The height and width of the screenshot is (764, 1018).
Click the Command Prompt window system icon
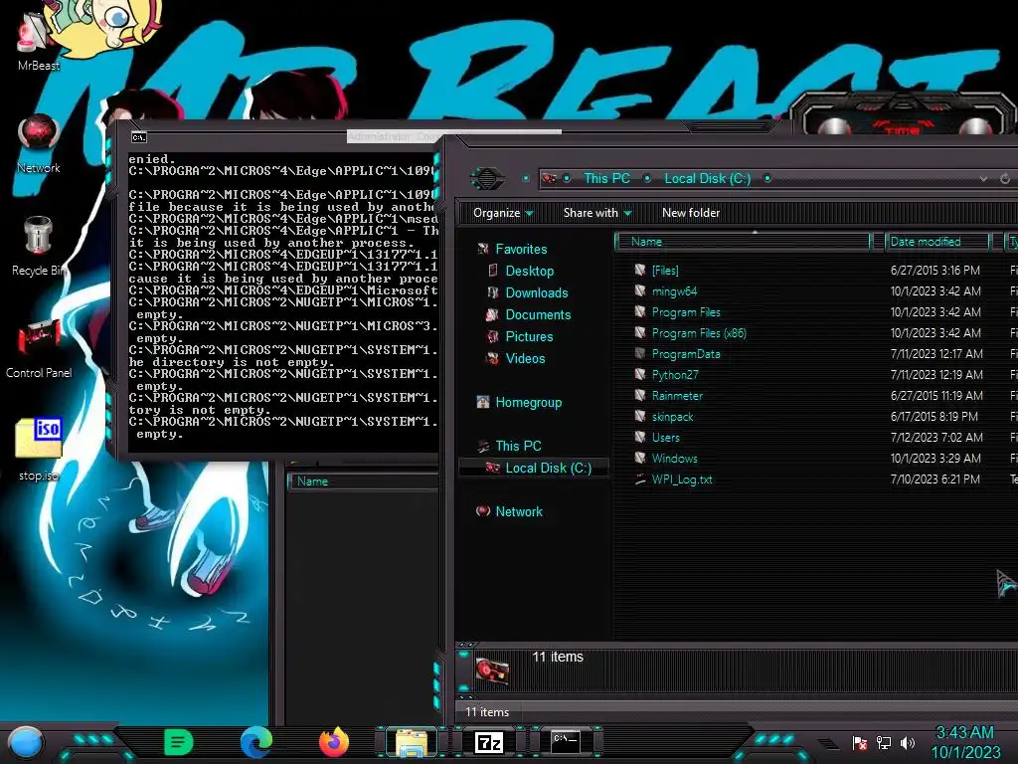click(x=139, y=137)
